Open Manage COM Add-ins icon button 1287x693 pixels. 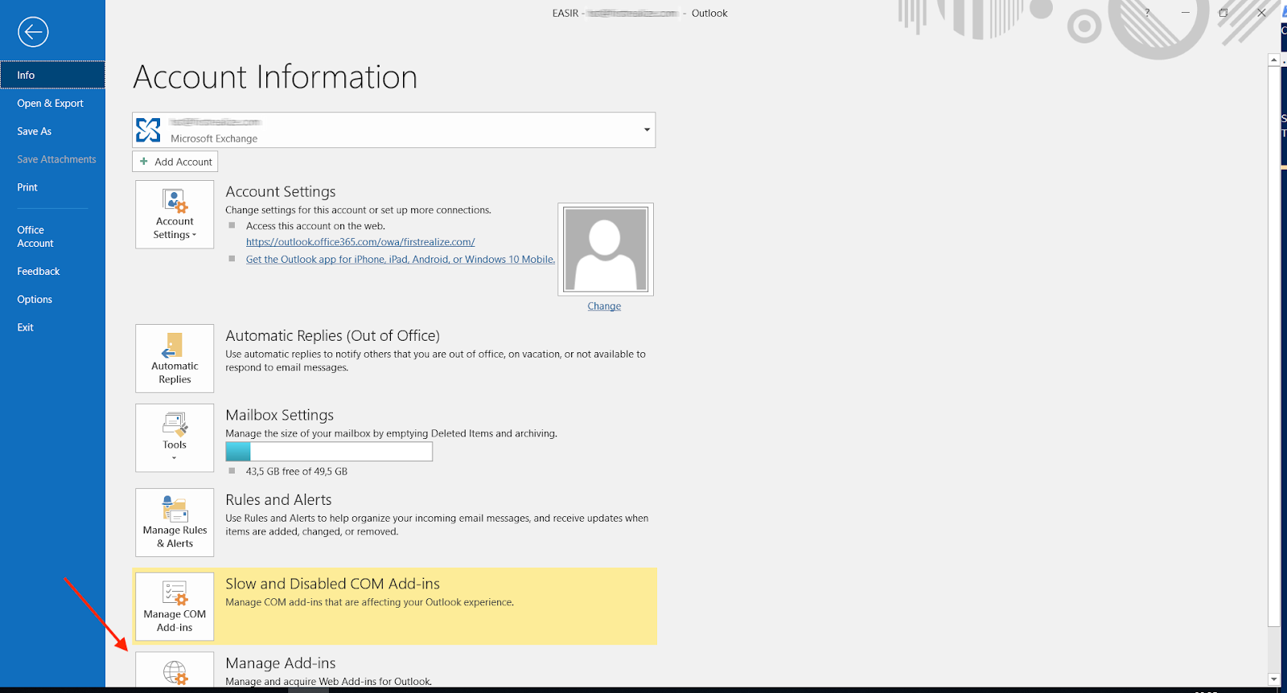(x=175, y=606)
